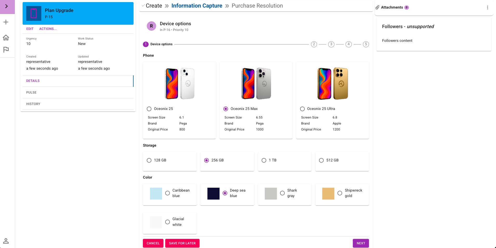Click the flag icon in sidebar

[x=6, y=49]
